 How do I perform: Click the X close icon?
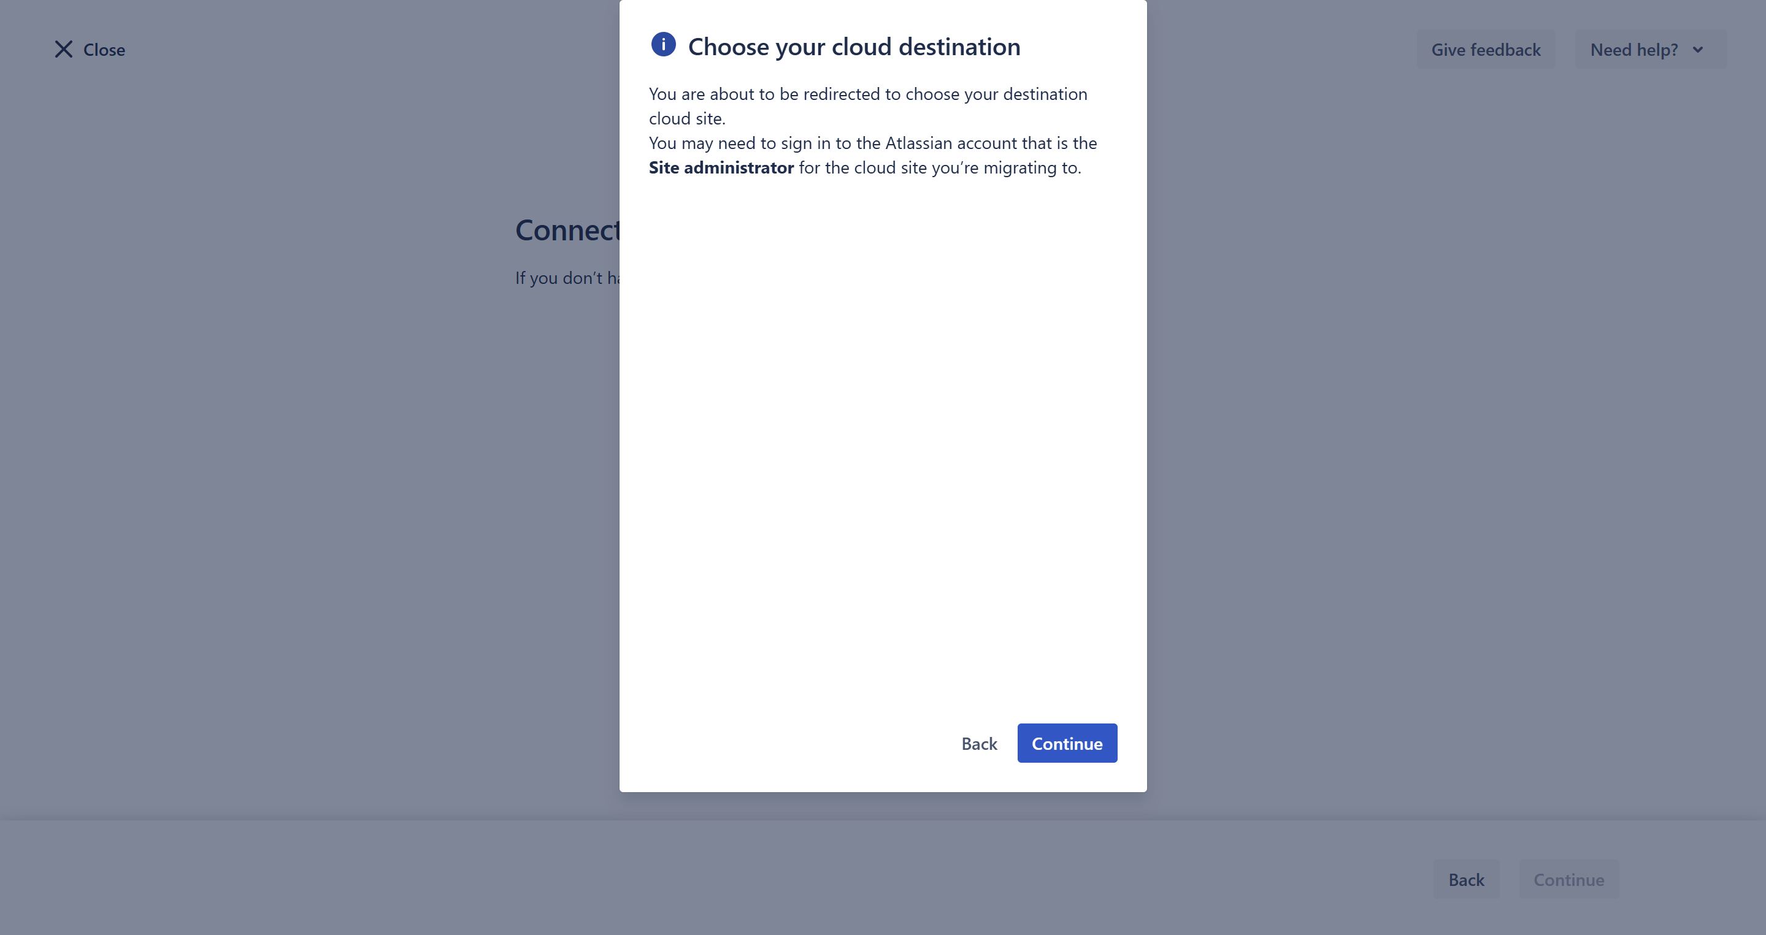[63, 49]
